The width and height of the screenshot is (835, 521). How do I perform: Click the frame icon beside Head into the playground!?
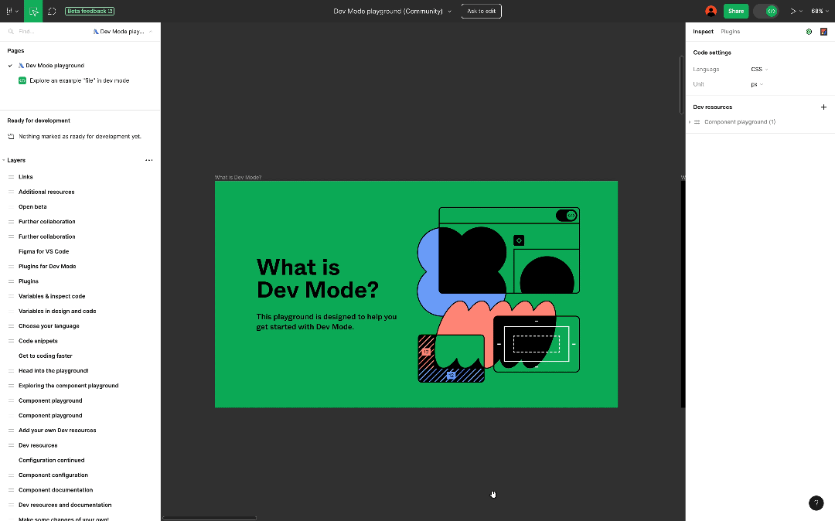[x=11, y=370]
